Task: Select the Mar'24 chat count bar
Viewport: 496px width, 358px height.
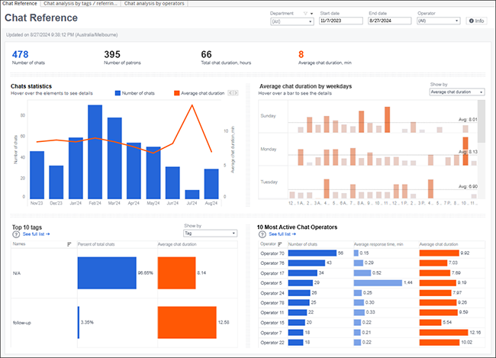Action: pos(114,158)
